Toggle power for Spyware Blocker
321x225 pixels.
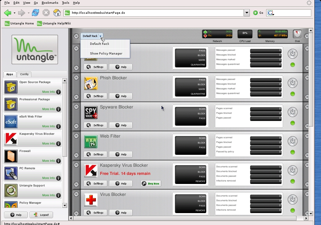(292, 112)
